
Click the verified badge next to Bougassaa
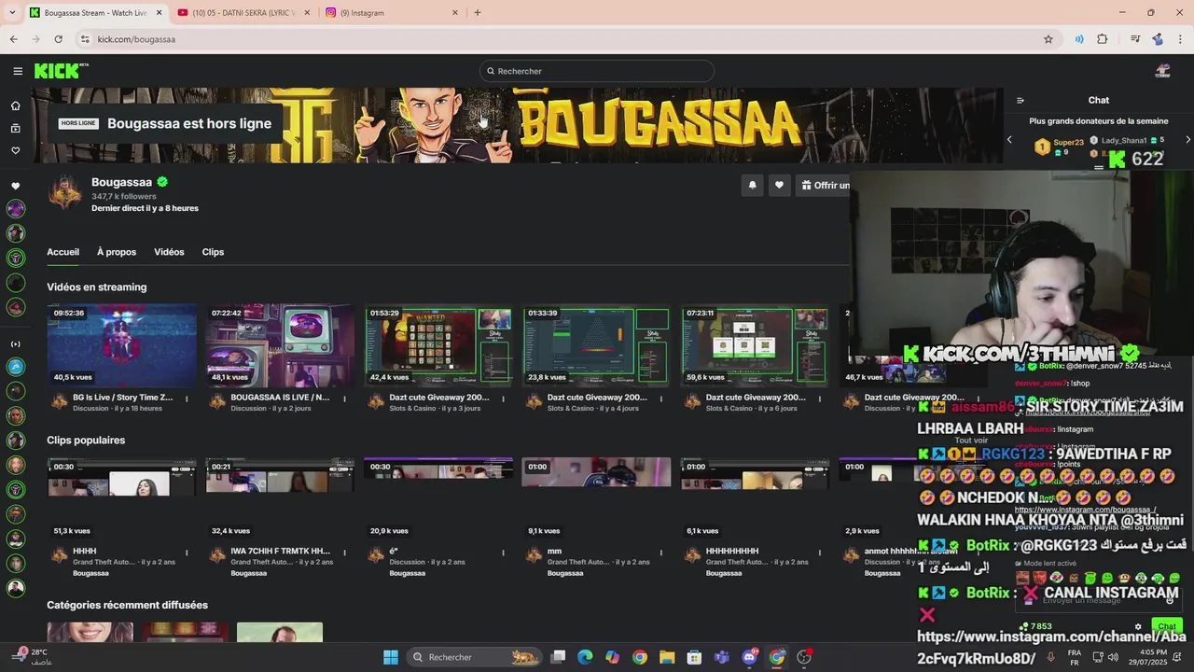click(x=162, y=182)
